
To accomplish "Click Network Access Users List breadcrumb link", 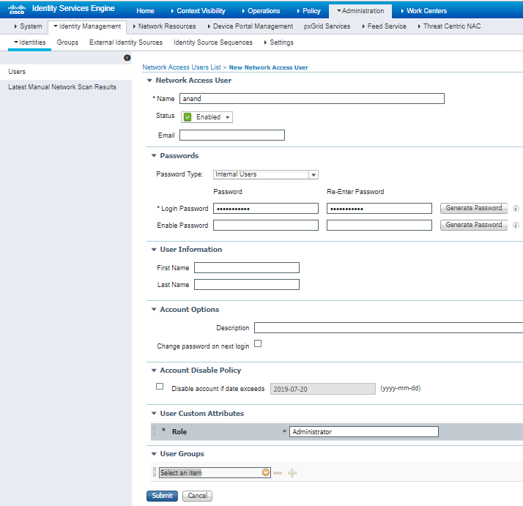I will click(x=182, y=67).
